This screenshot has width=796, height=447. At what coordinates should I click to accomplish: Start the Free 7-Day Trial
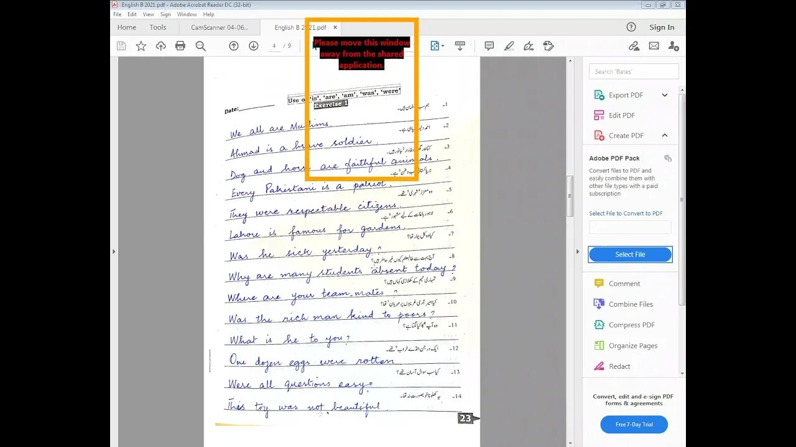634,425
